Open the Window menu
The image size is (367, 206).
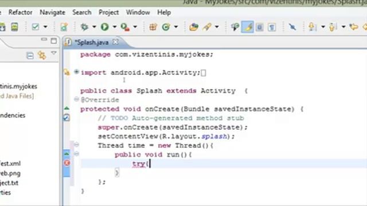point(138,13)
